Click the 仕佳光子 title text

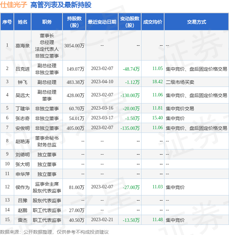(x=14, y=5)
